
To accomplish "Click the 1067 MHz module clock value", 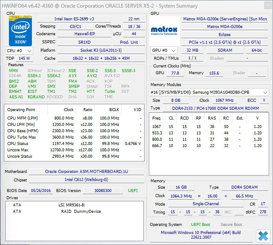I will tap(225, 100).
